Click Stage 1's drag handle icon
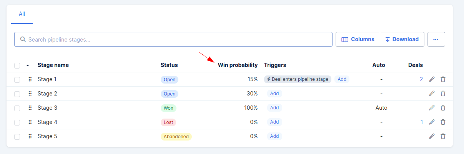The height and width of the screenshot is (154, 464). tap(30, 79)
